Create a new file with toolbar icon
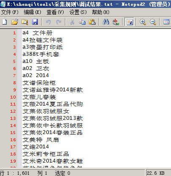 tap(5, 22)
